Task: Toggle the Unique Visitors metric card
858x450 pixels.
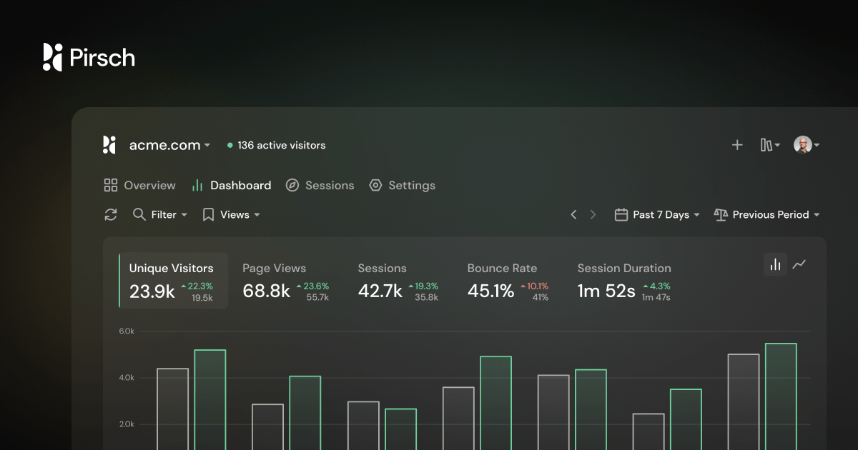Action: coord(172,281)
